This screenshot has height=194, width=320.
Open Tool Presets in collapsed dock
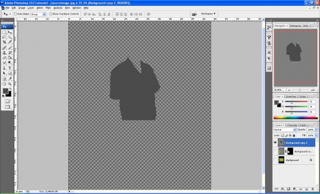269,27
